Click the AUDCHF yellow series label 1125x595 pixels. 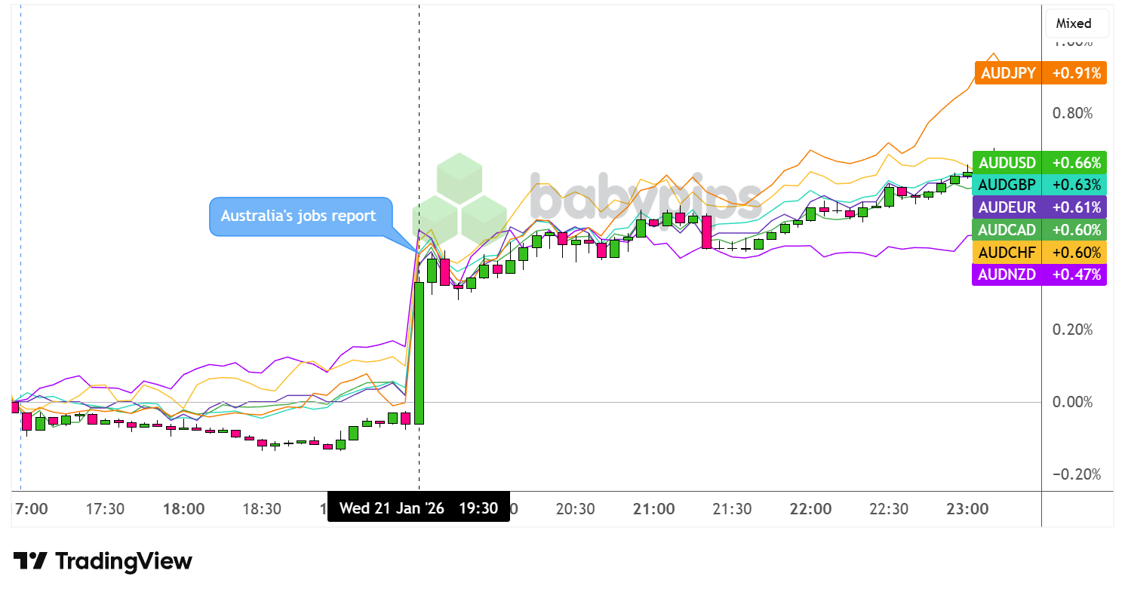1007,252
